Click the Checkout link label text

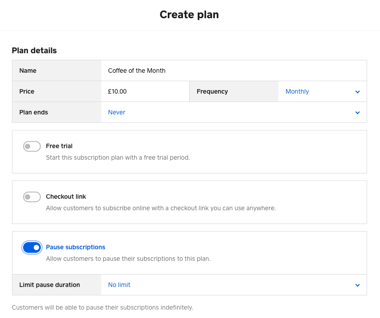[66, 196]
